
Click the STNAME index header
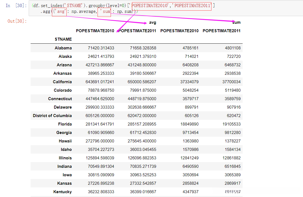click(63, 39)
